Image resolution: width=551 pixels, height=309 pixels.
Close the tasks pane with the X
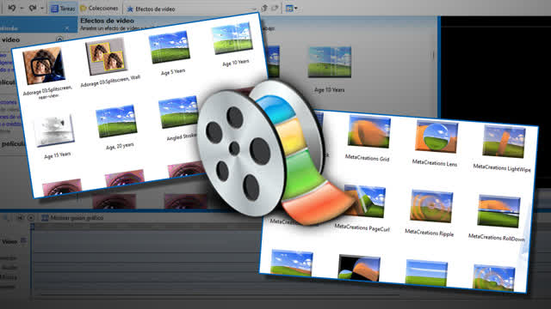pos(67,28)
